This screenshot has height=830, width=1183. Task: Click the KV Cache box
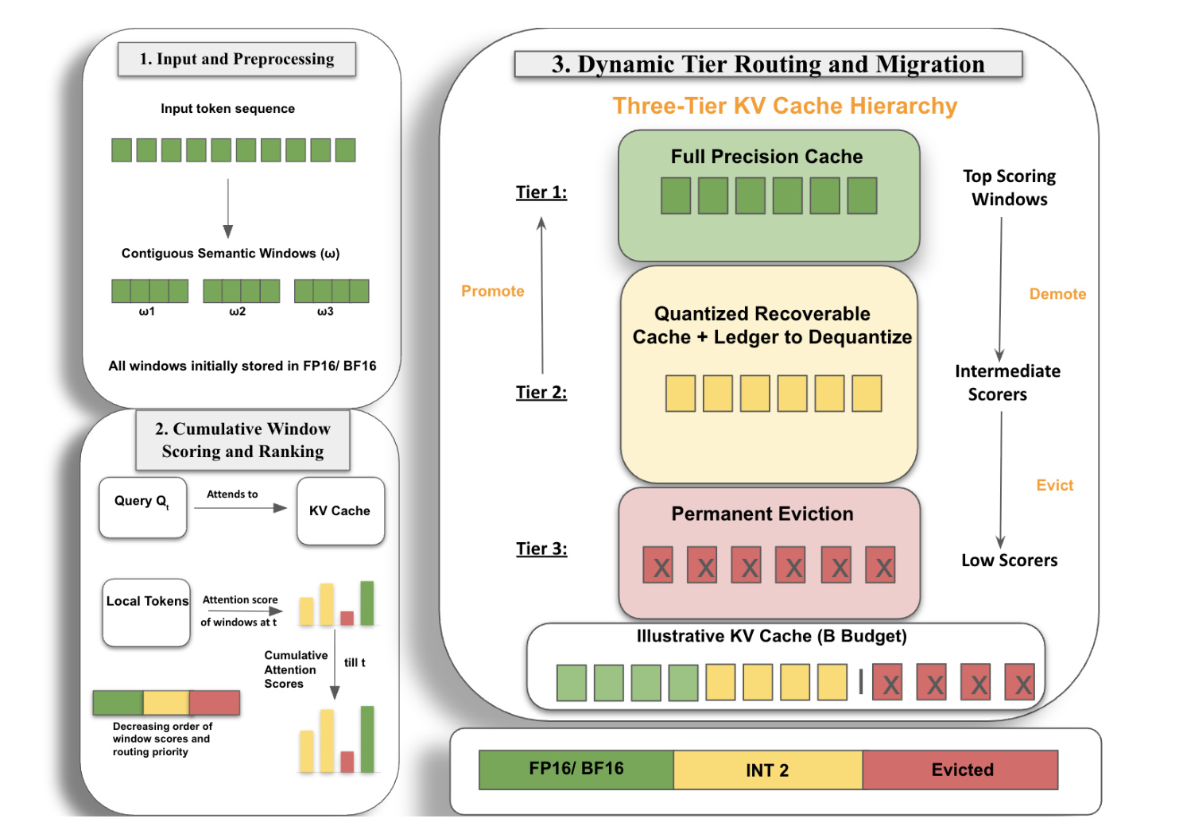pos(340,510)
